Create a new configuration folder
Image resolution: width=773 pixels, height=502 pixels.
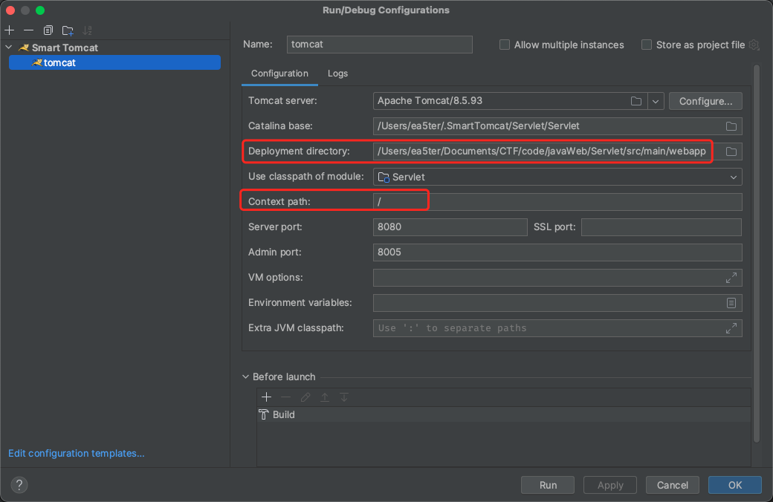pos(68,30)
